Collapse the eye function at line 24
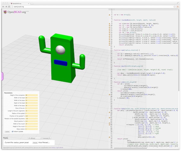 tap(113, 50)
